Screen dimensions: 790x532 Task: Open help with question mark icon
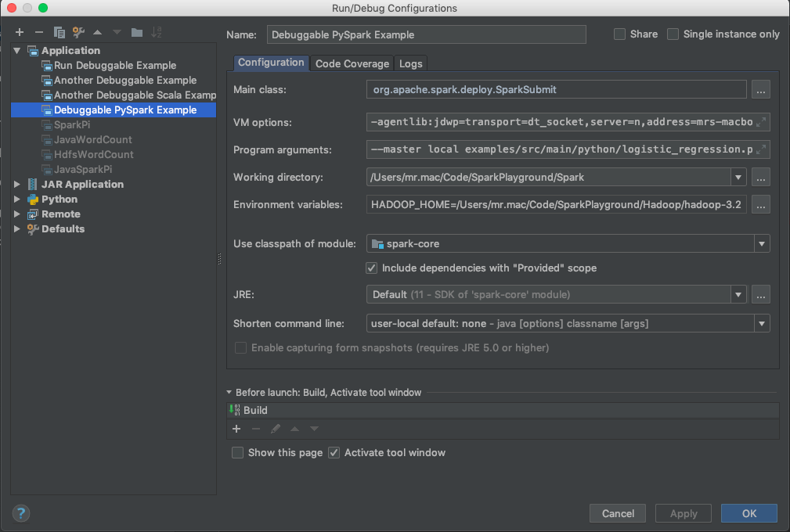coord(20,513)
